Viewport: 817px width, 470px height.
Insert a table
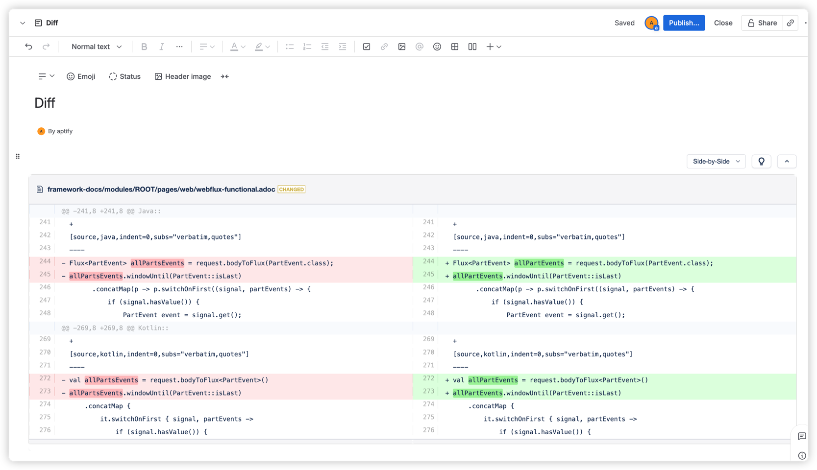click(455, 47)
